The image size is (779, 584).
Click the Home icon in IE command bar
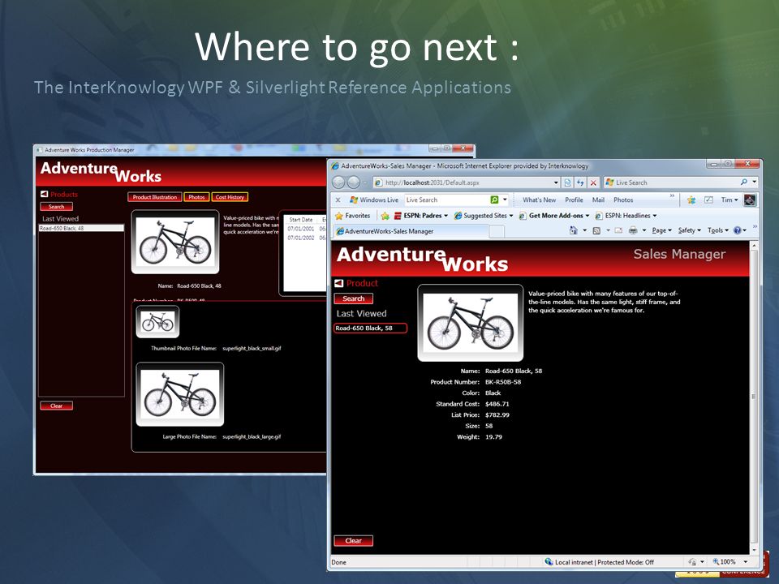(574, 230)
